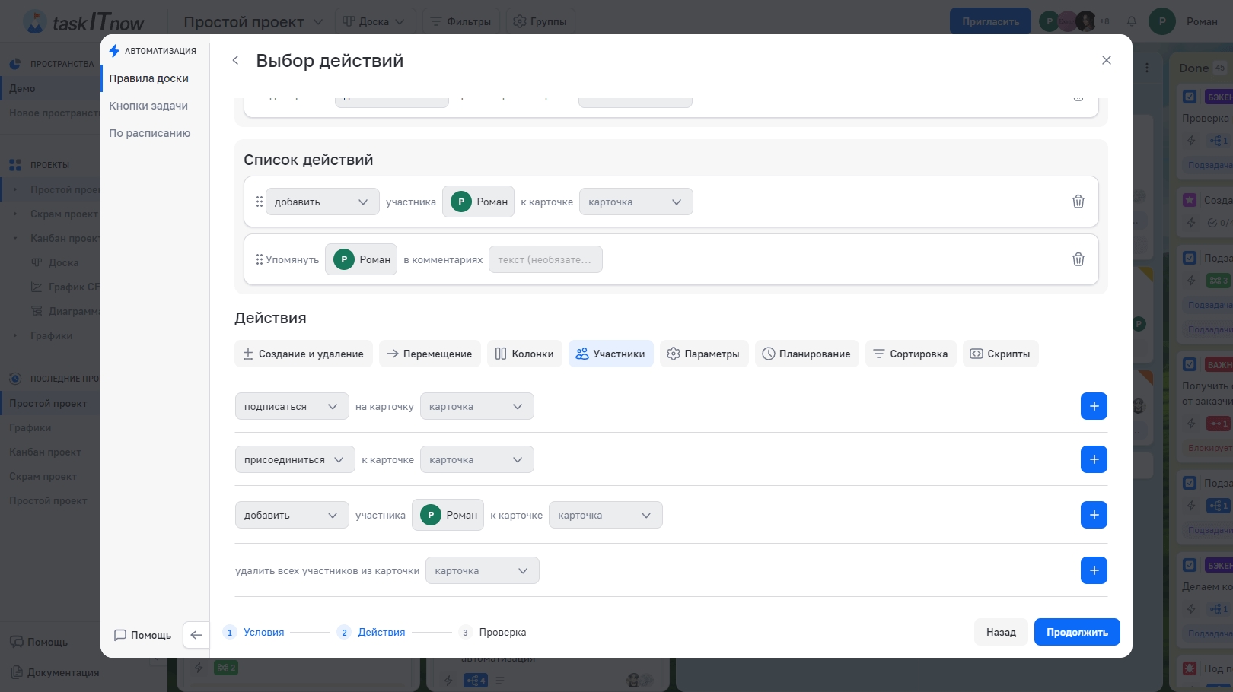Add the 'удалить всех участников' action
This screenshot has width=1233, height=692.
click(x=1094, y=570)
